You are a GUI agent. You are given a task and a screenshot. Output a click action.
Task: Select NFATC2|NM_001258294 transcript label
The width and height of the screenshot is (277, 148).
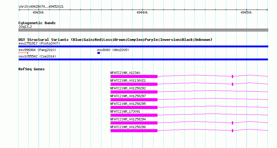tap(128, 119)
